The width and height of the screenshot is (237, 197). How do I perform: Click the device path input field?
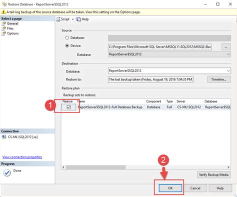159,47
